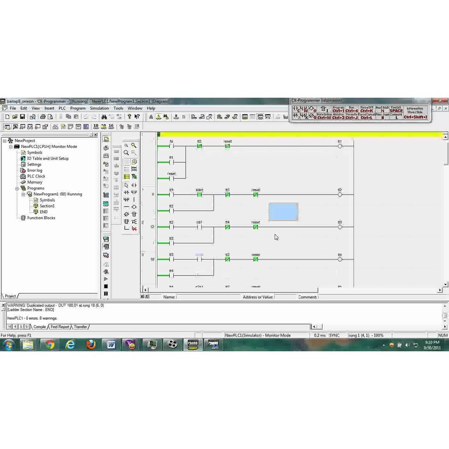Select the PLC Clock tree item
The width and height of the screenshot is (449, 449).
point(36,176)
